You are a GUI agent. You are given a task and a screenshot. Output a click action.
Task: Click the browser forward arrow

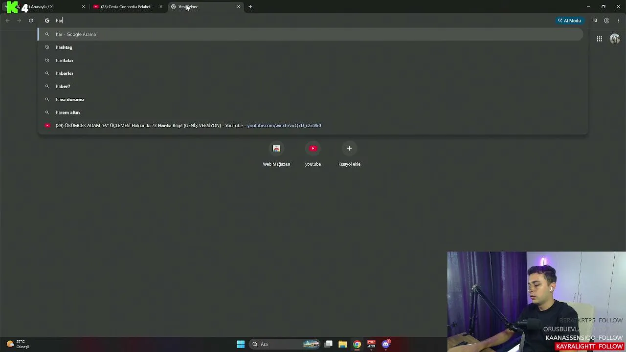click(x=19, y=21)
